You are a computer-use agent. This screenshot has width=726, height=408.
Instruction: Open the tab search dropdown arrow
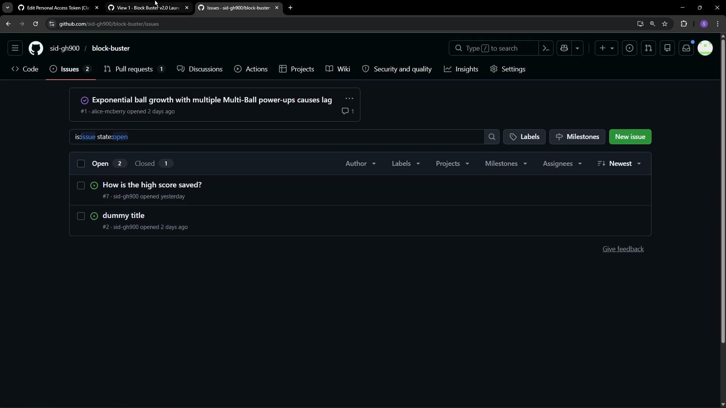click(7, 8)
